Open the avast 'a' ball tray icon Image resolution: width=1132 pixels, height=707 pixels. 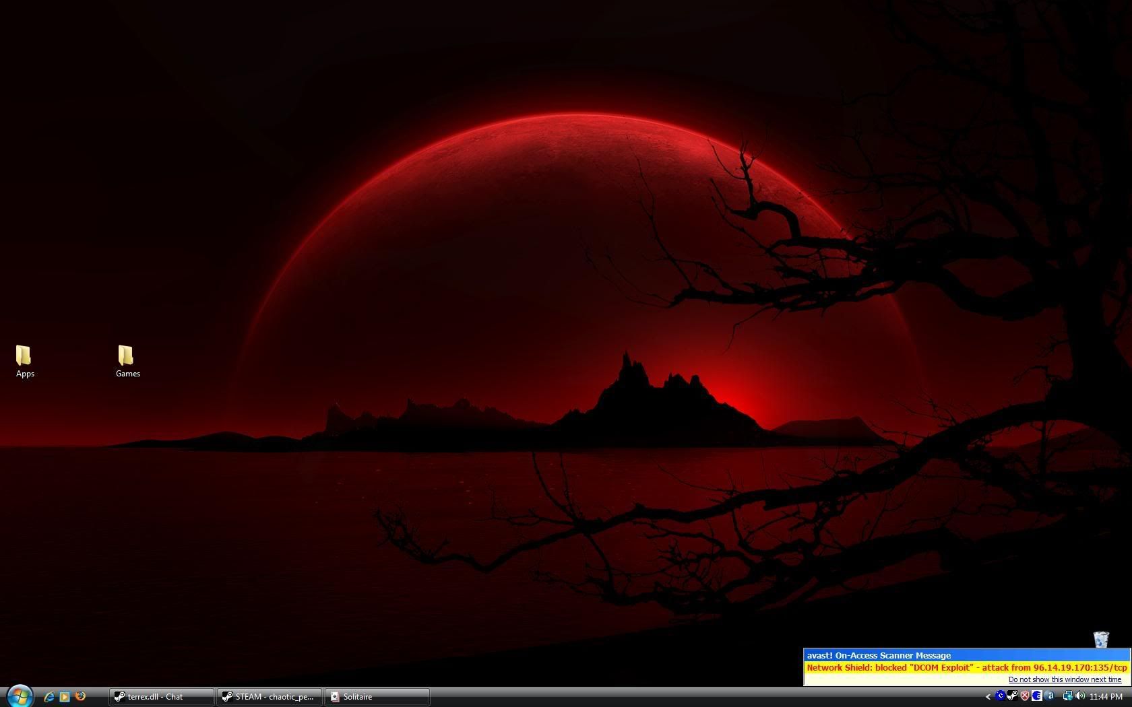(1050, 696)
